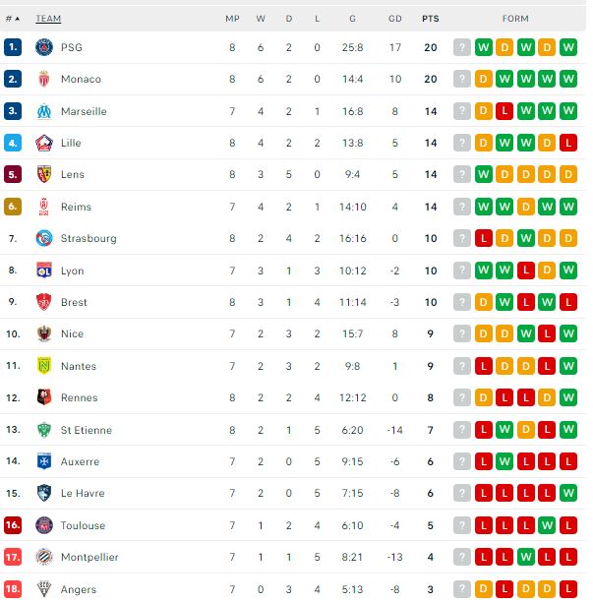Screen dimensions: 593x603
Task: Open the Strasbourg team link
Action: pyautogui.click(x=89, y=238)
